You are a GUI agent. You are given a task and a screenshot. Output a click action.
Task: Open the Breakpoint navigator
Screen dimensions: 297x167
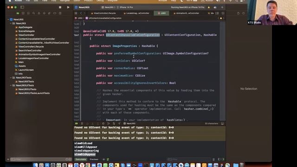(x=55, y=13)
